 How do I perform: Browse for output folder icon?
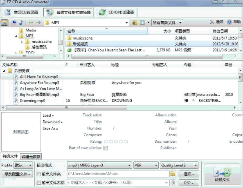click(173, 174)
